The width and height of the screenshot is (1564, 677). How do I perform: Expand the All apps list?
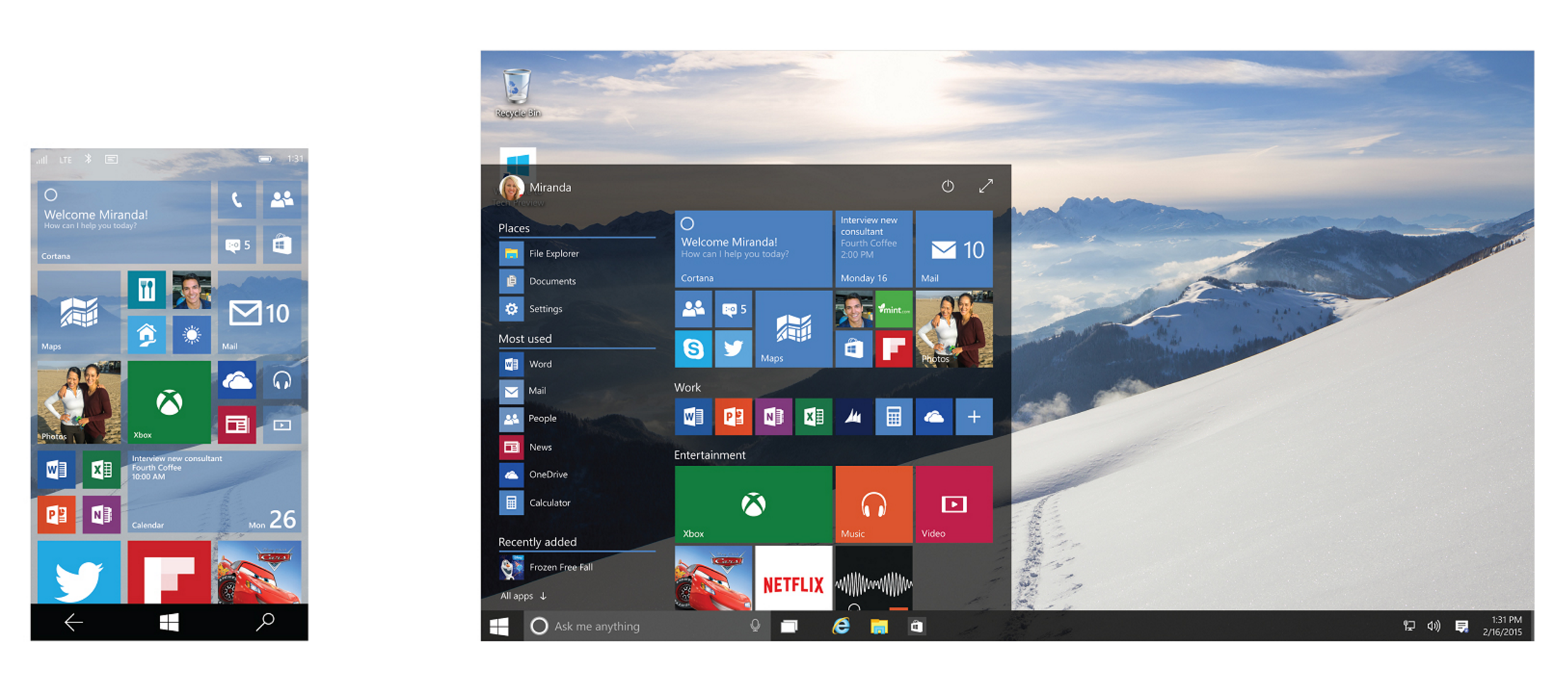pyautogui.click(x=523, y=596)
